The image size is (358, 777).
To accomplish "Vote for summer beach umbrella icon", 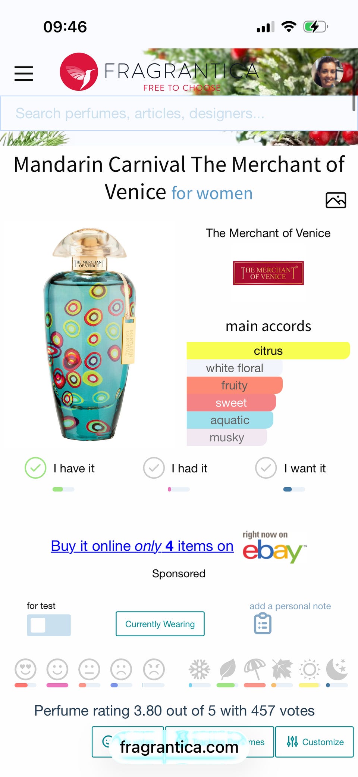I will pyautogui.click(x=255, y=669).
